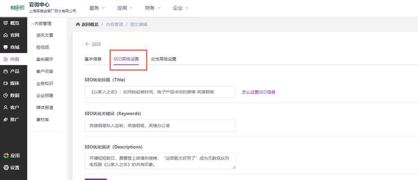Switch to the 基本信息 tab
The width and height of the screenshot is (418, 180).
pos(93,59)
